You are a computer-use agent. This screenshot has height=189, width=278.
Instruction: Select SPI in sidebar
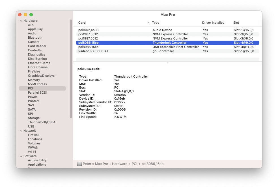click(30, 114)
